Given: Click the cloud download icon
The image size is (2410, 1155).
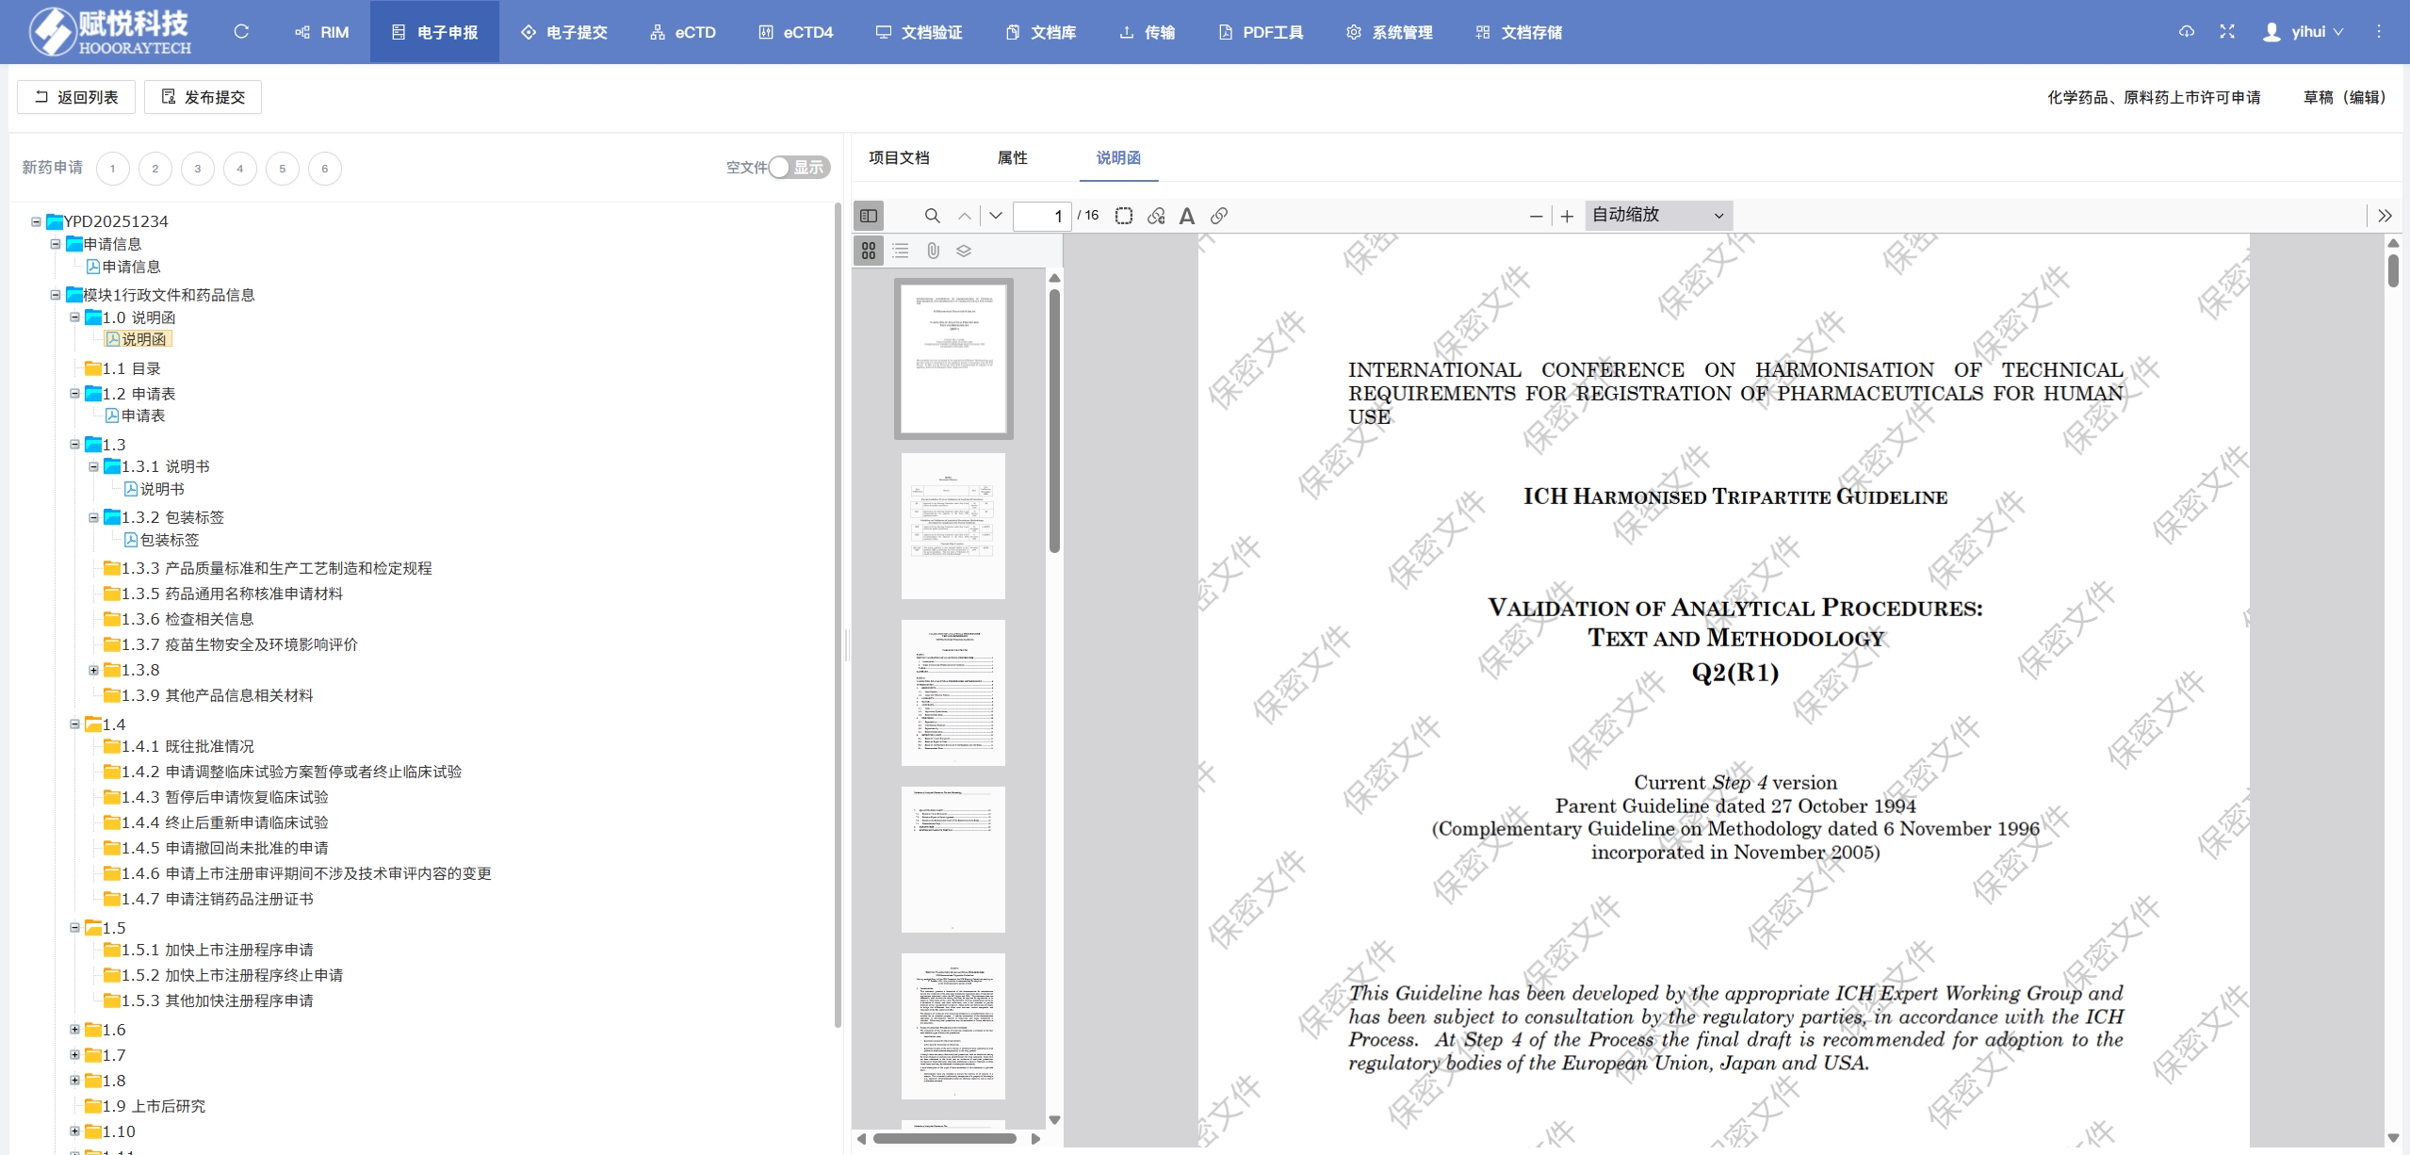Looking at the screenshot, I should [2186, 32].
